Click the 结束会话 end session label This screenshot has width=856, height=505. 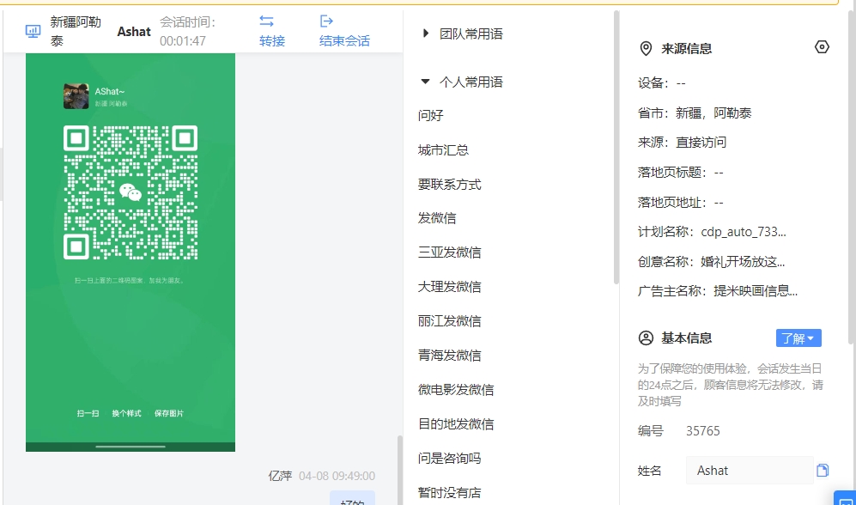tap(344, 41)
